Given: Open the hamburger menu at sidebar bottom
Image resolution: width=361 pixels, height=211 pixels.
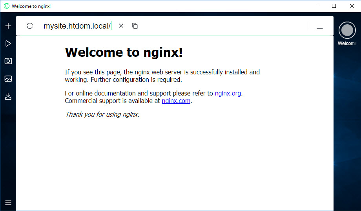Looking at the screenshot, I should point(8,203).
